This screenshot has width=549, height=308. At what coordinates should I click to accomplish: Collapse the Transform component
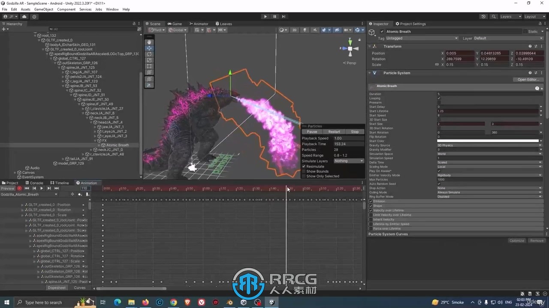(370, 46)
